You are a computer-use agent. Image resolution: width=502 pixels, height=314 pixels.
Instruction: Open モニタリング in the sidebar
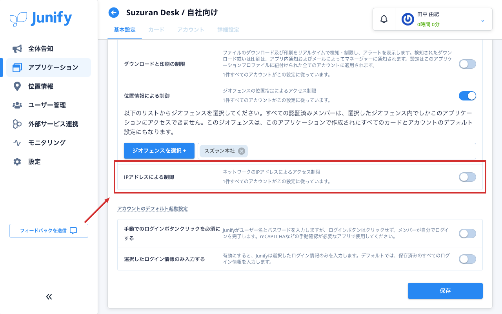pyautogui.click(x=49, y=143)
